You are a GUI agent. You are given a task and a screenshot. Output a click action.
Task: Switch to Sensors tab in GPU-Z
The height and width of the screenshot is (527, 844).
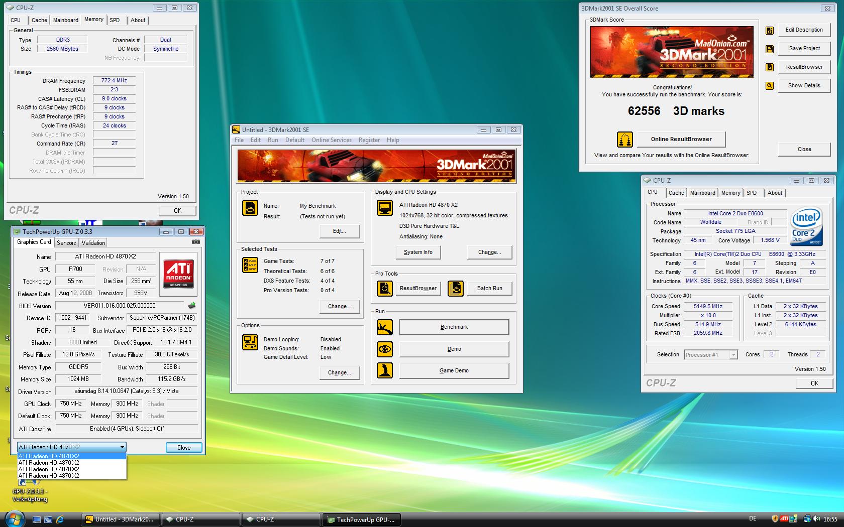coord(66,242)
